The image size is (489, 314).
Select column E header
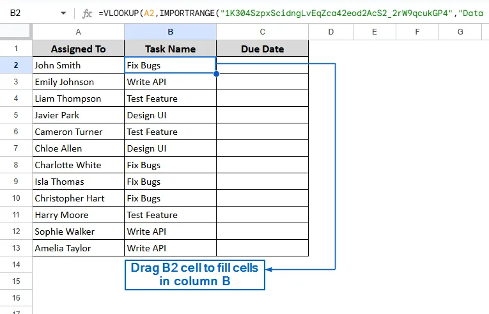coord(375,32)
